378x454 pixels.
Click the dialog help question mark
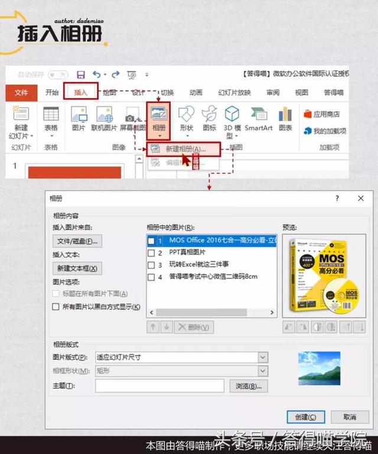(337, 199)
